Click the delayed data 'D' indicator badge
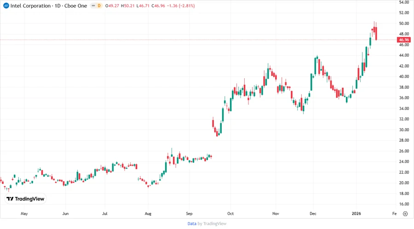 tap(99, 6)
